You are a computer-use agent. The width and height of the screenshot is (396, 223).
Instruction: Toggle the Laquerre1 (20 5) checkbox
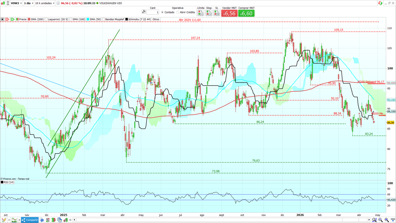pyautogui.click(x=46, y=19)
